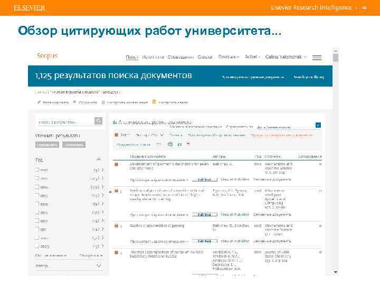This screenshot has height=285, width=380.
Task: Check the 2016 year filter checkbox
Action: tap(37, 187)
